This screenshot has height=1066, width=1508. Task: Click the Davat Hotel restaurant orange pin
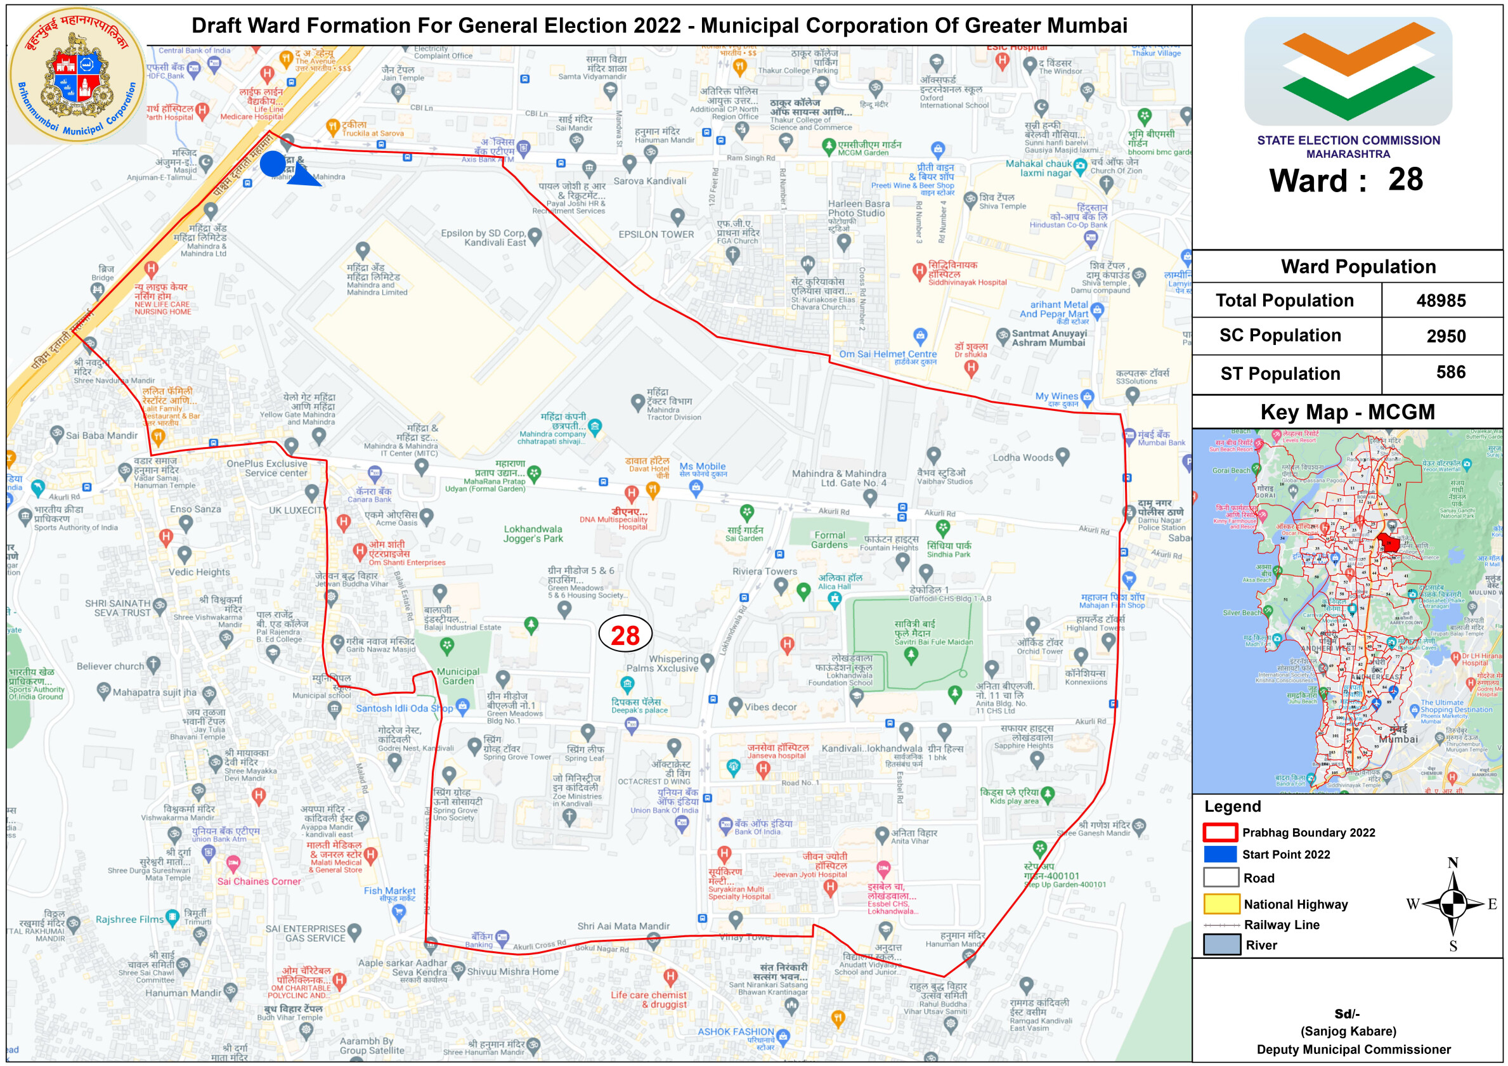click(x=652, y=489)
